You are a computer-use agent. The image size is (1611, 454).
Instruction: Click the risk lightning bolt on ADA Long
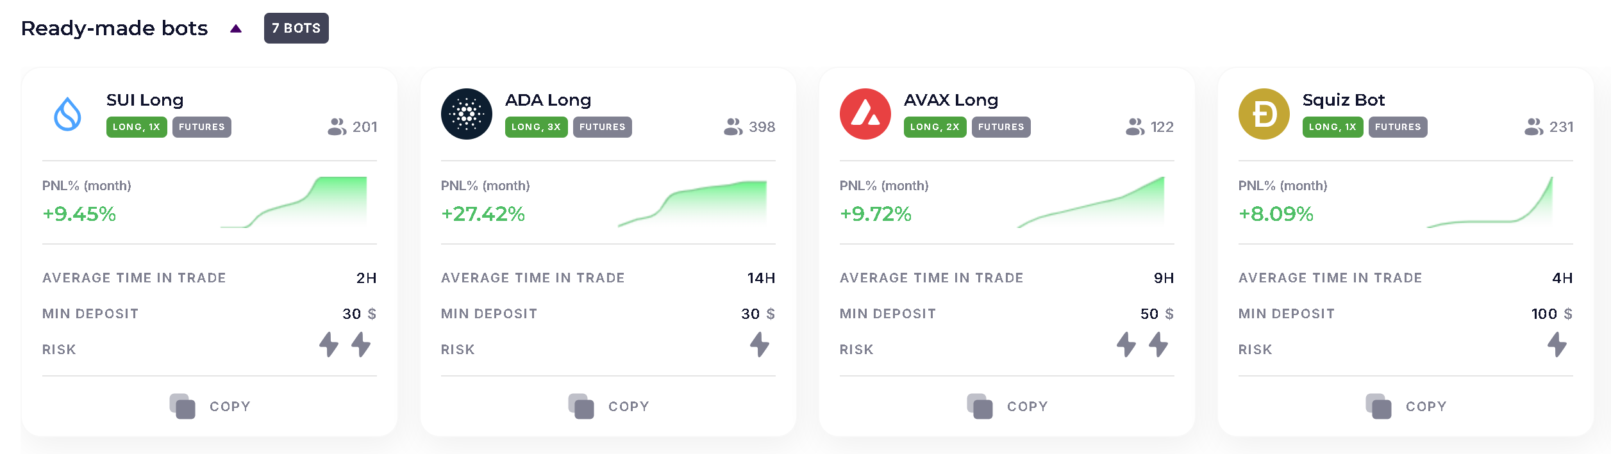tap(760, 345)
